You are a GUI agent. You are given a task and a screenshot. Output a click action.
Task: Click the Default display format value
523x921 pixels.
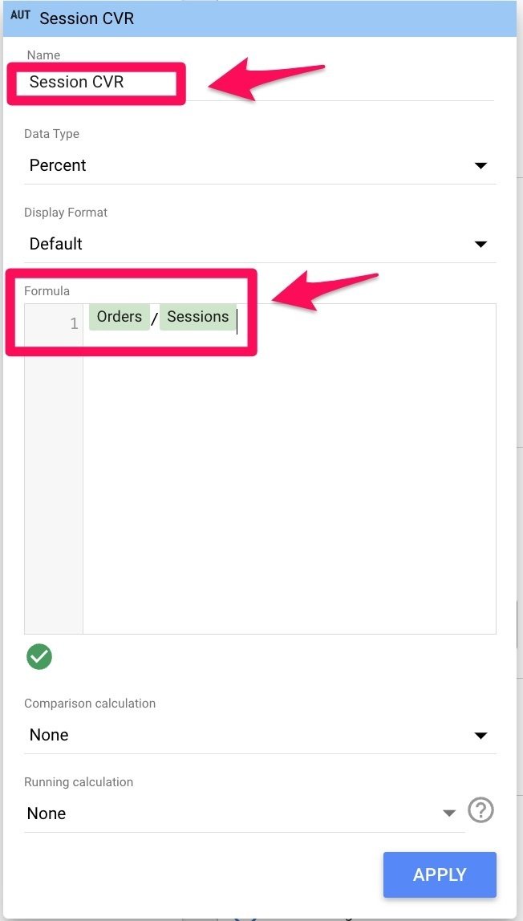pyautogui.click(x=56, y=244)
